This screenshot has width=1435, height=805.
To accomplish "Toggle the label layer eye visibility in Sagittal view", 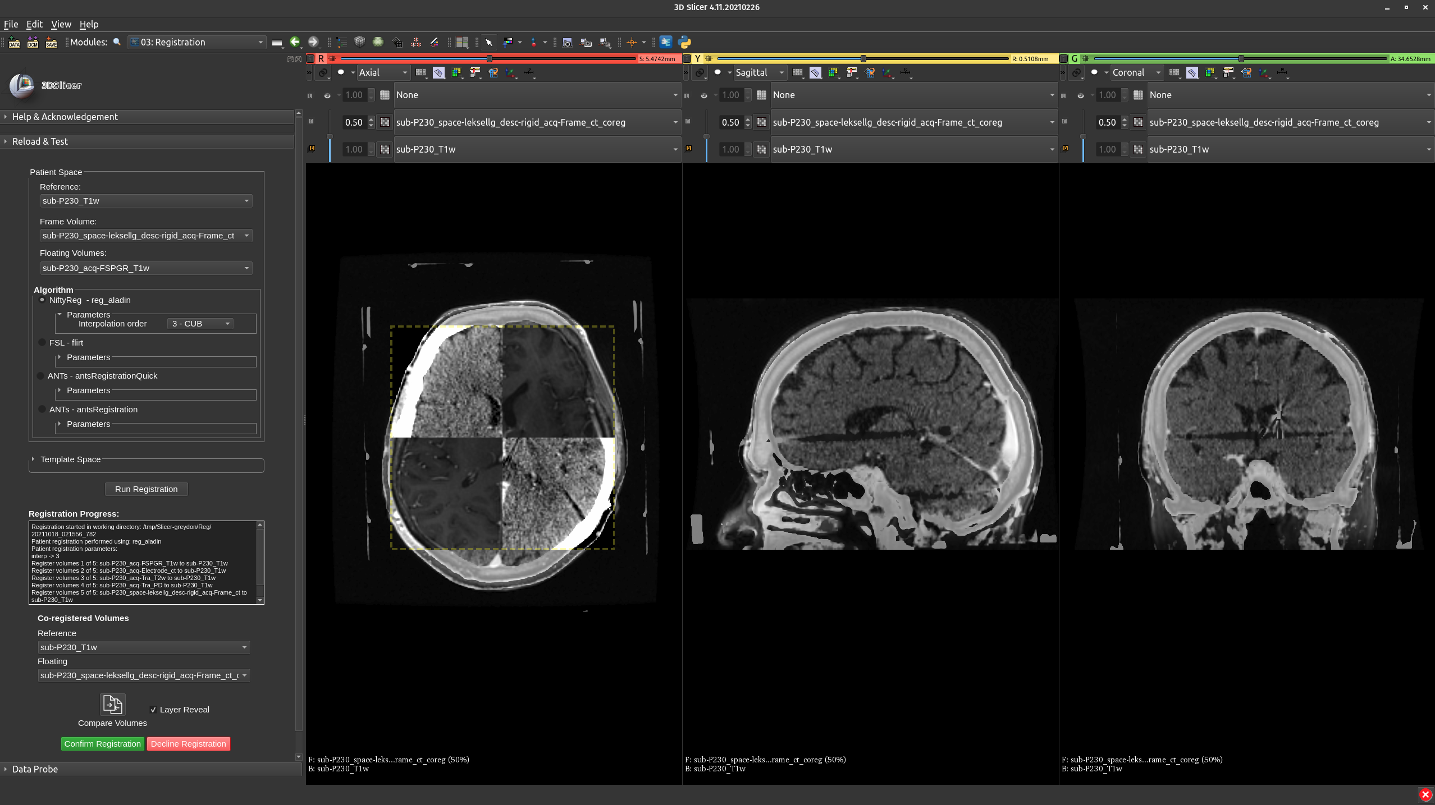I will click(704, 95).
